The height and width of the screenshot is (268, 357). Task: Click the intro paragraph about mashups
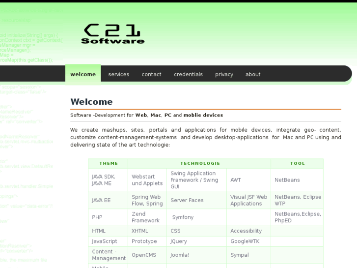[206, 137]
